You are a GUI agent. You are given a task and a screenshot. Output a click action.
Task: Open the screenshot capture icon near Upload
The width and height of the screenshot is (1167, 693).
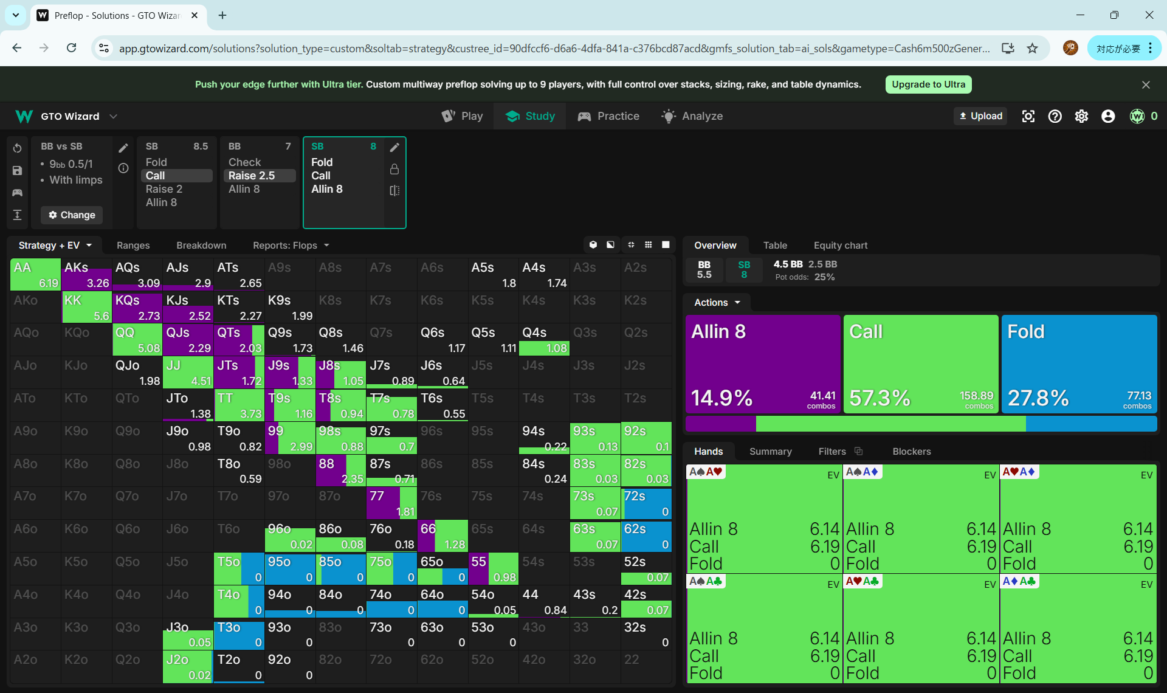coord(1028,116)
